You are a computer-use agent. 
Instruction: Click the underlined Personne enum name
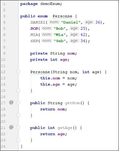click(62, 16)
